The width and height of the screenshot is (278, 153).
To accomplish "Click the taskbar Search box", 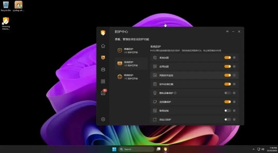I will click(x=136, y=149).
